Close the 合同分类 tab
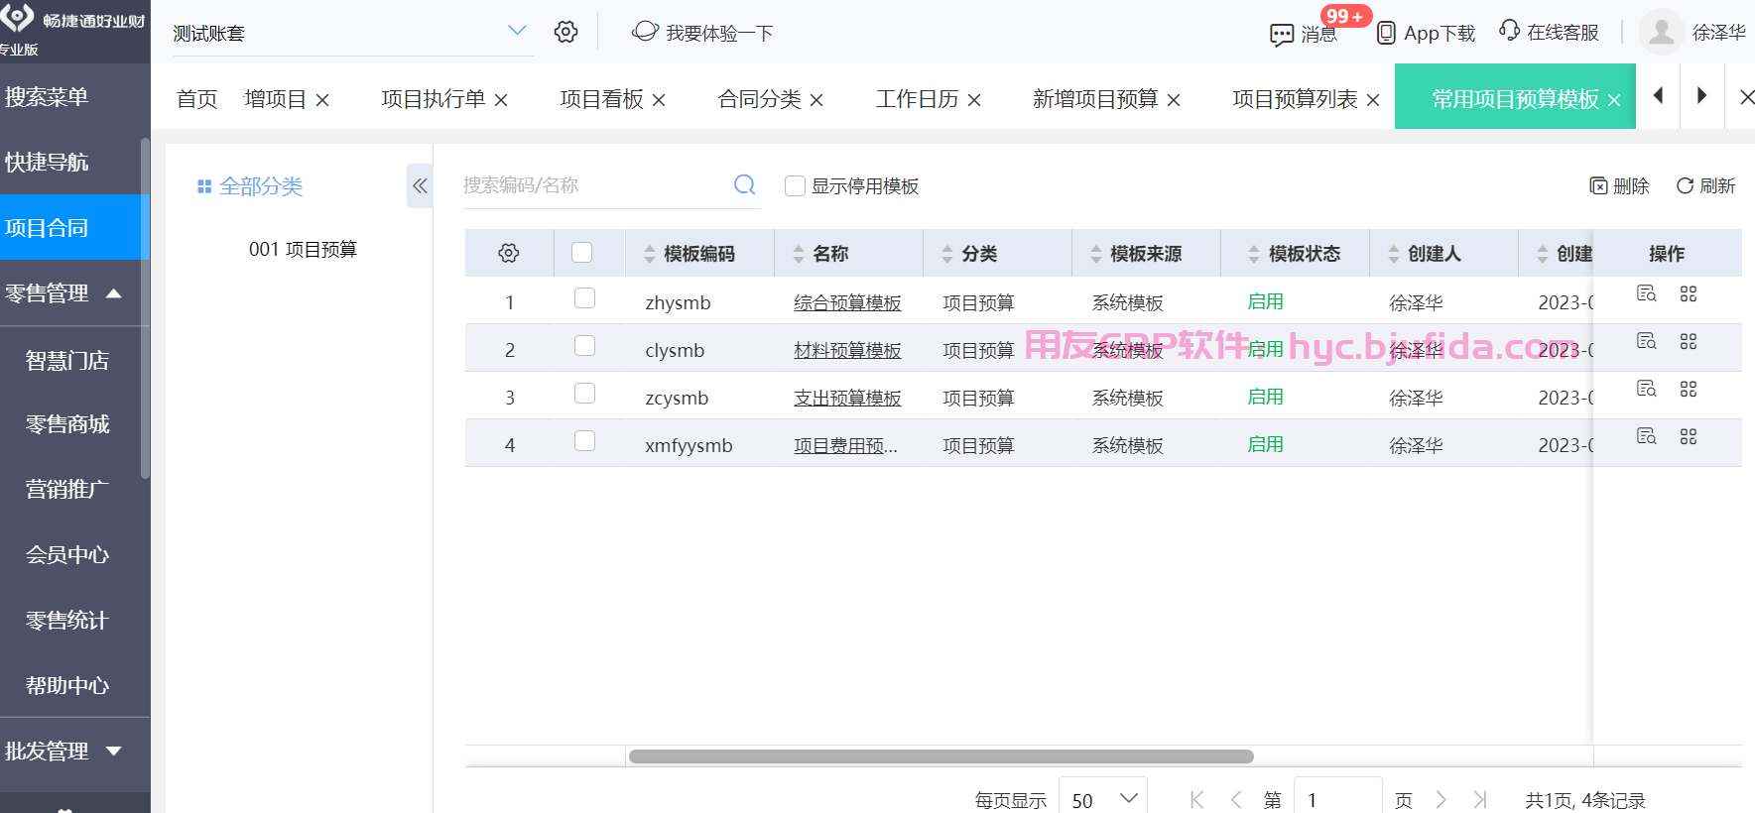Viewport: 1755px width, 813px height. point(816,100)
